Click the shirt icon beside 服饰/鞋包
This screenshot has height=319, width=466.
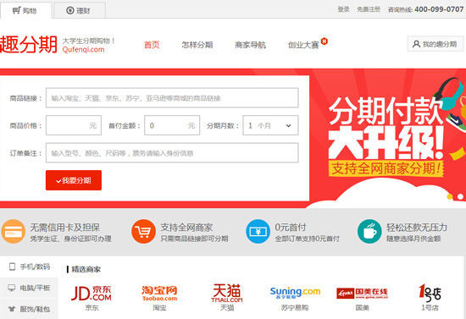tap(12, 309)
